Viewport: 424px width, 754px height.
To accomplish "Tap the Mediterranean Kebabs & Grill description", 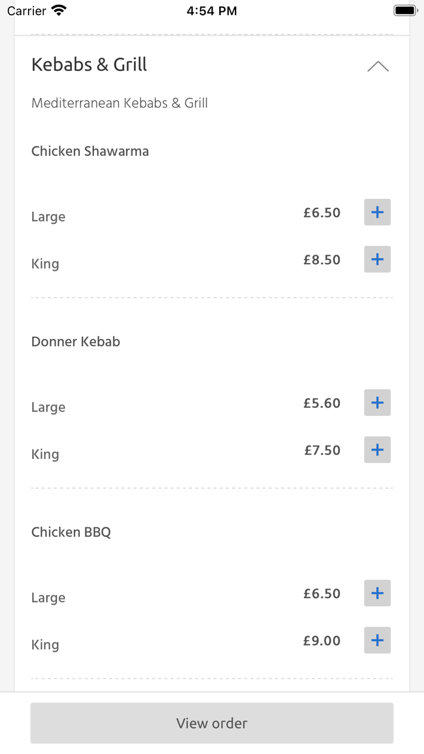I will 119,103.
